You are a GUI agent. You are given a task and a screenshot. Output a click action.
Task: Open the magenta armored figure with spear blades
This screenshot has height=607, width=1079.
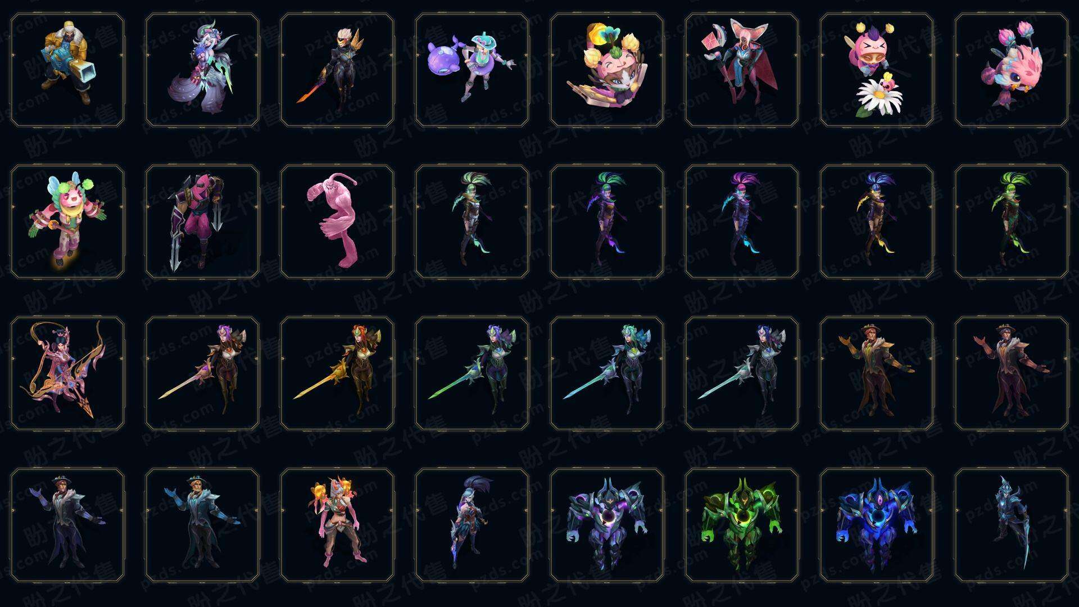coord(202,221)
